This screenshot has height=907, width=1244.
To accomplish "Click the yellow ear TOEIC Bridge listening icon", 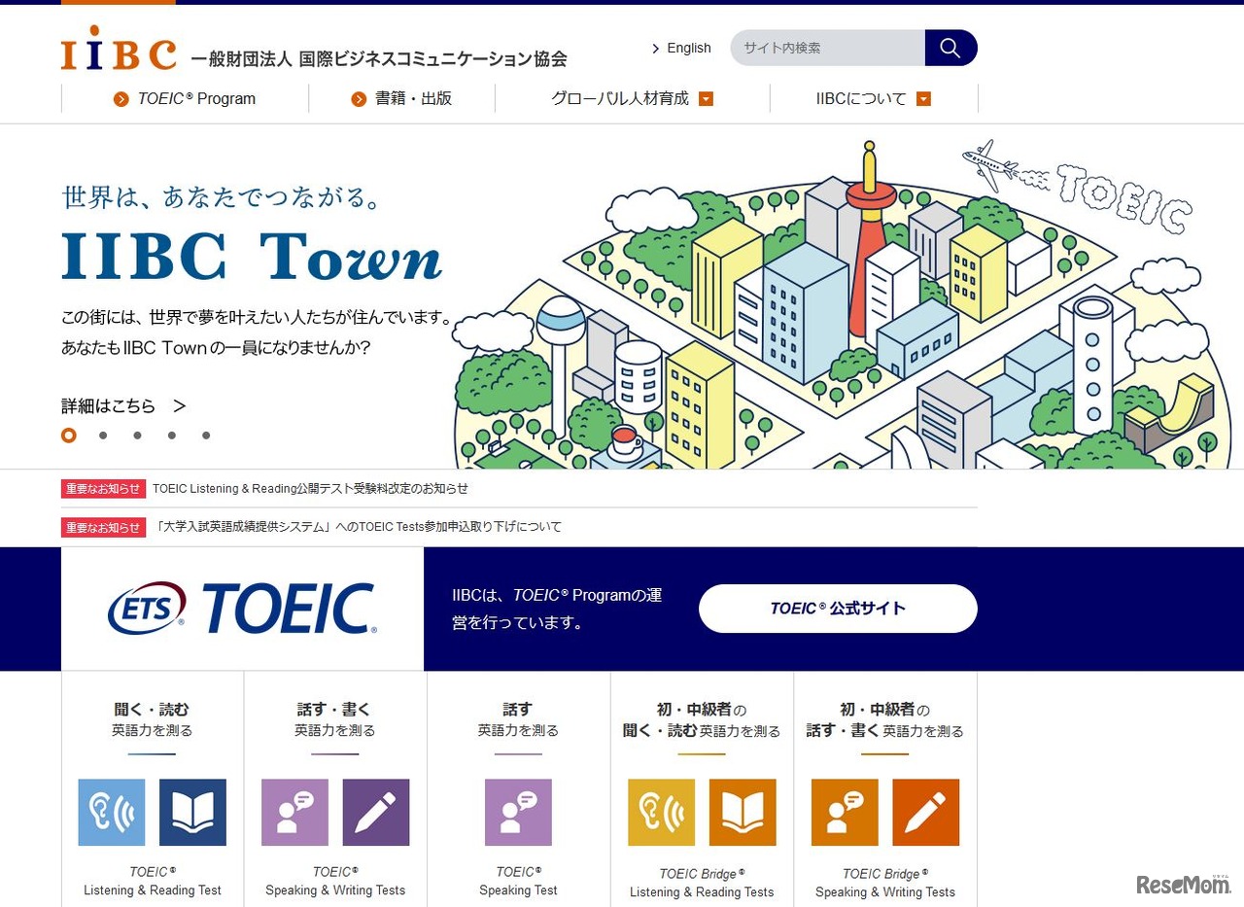I will 661,813.
